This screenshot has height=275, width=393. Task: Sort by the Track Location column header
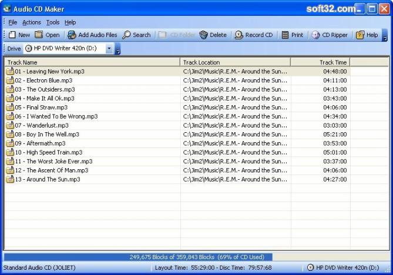point(235,62)
